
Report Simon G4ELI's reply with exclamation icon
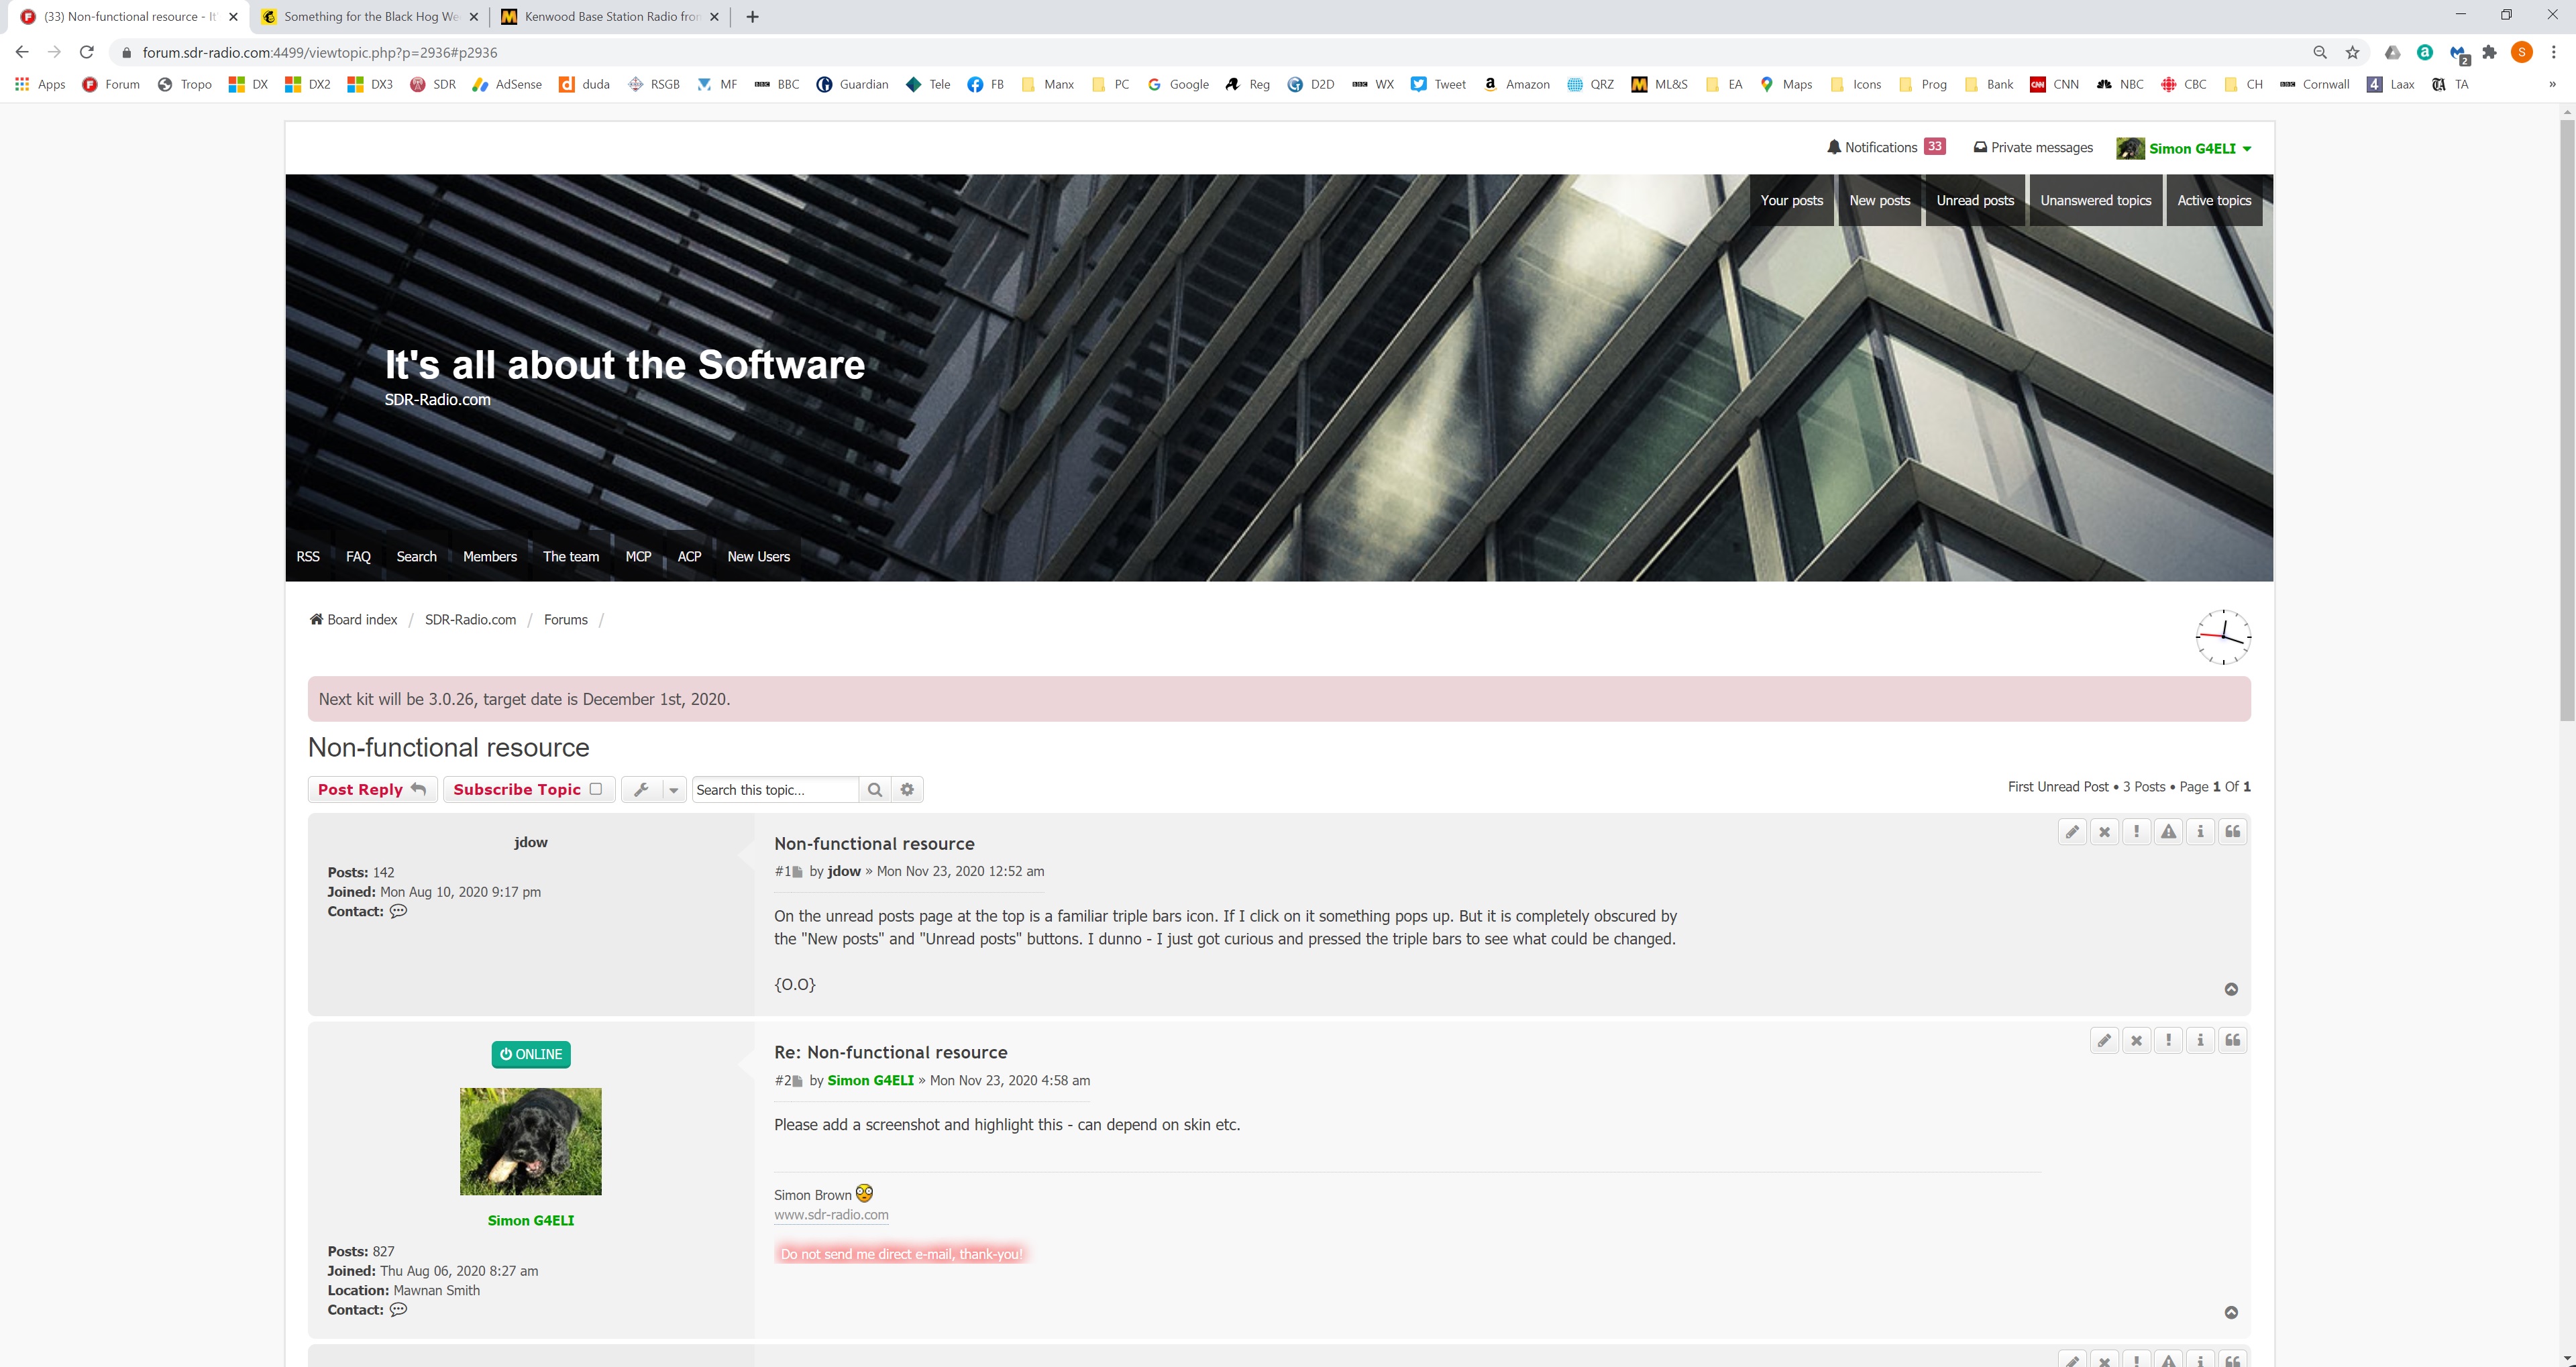coord(2168,1041)
